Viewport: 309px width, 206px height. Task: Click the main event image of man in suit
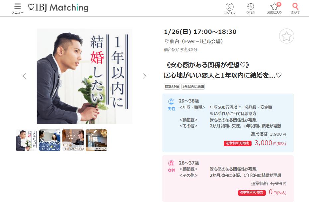coord(85,76)
